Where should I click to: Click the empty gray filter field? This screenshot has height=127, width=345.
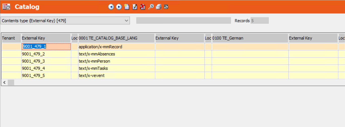[183, 21]
